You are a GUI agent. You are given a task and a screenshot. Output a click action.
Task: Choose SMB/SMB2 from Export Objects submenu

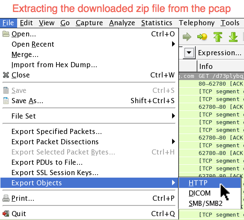tap(210, 203)
